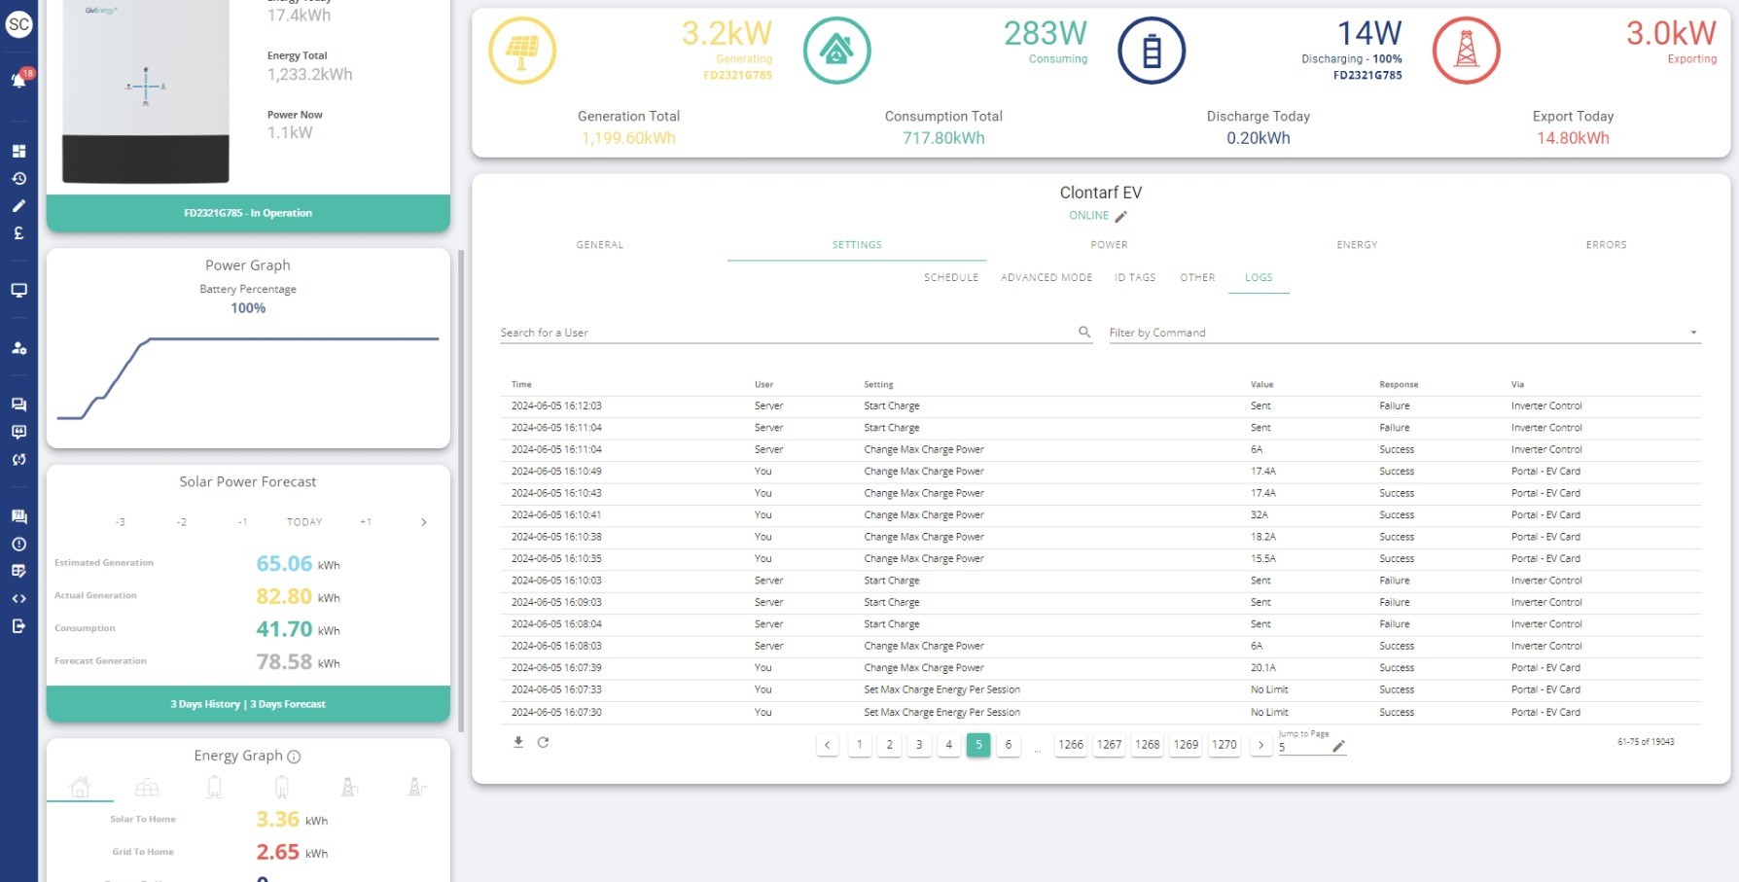Screen dimensions: 1739x882
Task: Expand the Filter by Command dropdown
Action: (x=1405, y=333)
